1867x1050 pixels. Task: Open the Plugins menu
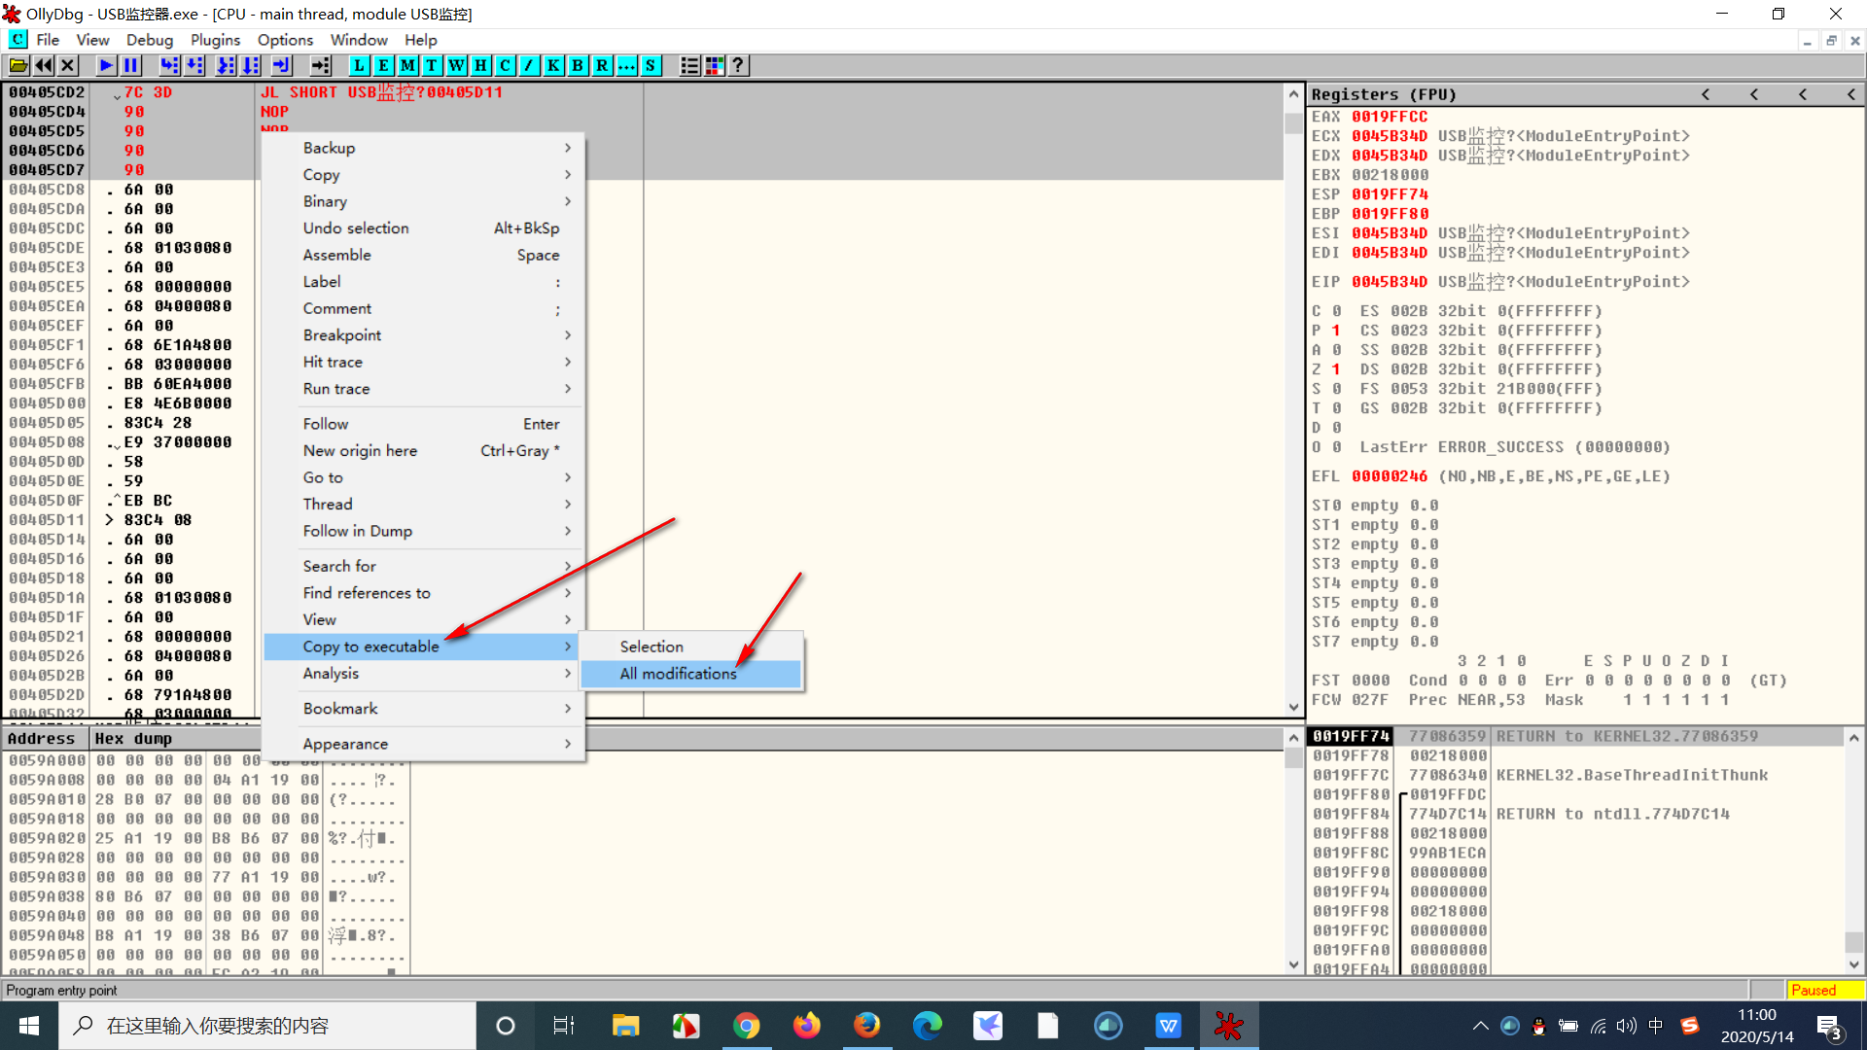[215, 40]
